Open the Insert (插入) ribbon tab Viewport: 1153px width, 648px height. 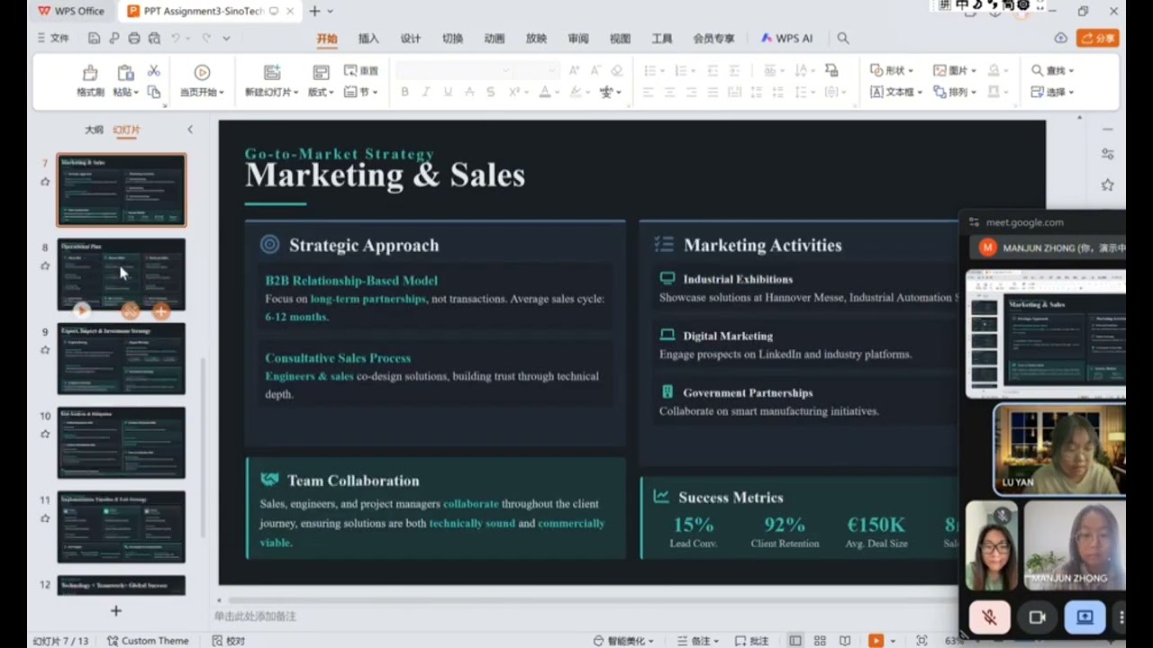click(368, 39)
